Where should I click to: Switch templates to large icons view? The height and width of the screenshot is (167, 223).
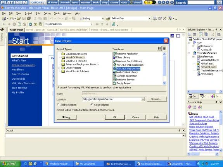click(x=159, y=48)
